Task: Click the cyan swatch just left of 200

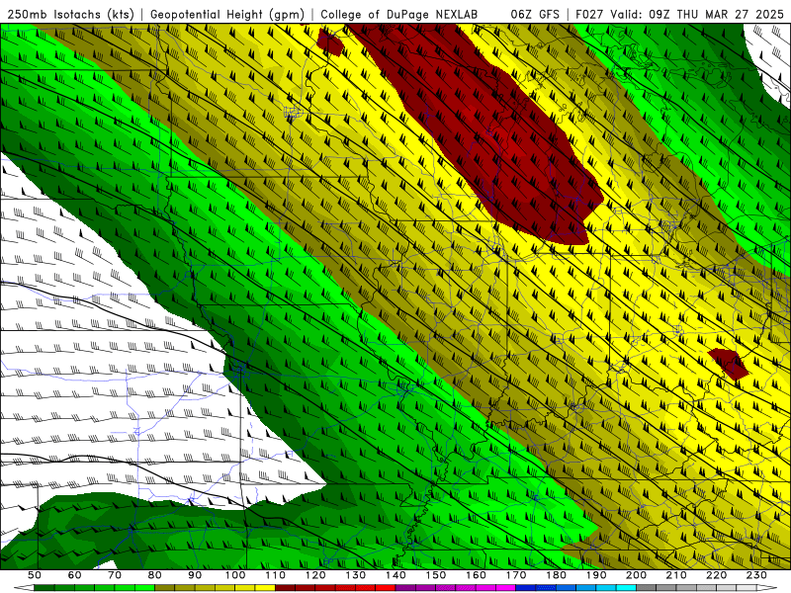Action: [627, 588]
